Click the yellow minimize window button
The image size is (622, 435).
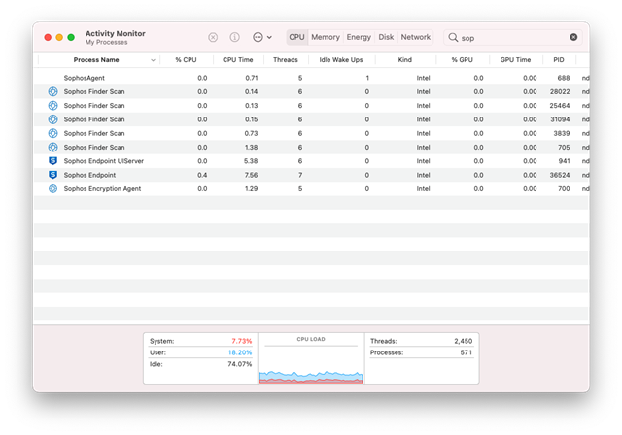(59, 37)
